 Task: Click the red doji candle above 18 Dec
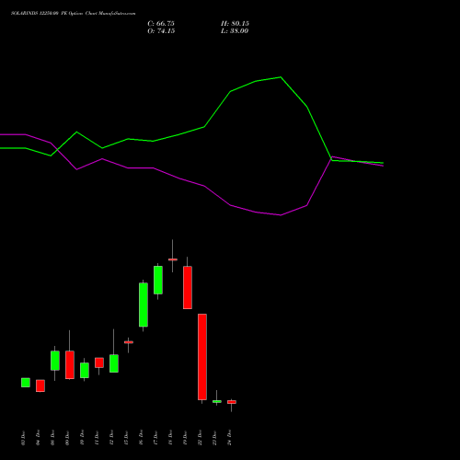[173, 259]
